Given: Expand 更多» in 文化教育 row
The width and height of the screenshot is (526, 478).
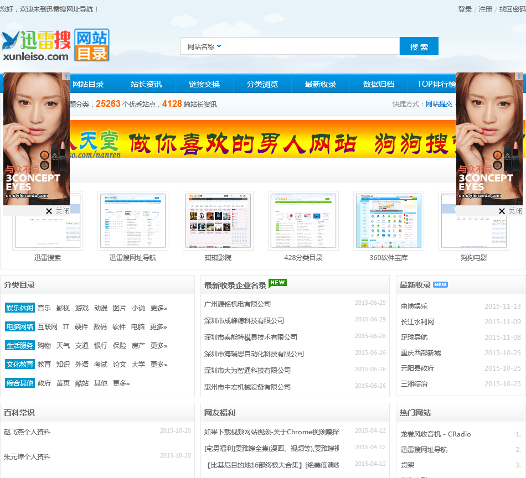Looking at the screenshot, I should point(159,364).
